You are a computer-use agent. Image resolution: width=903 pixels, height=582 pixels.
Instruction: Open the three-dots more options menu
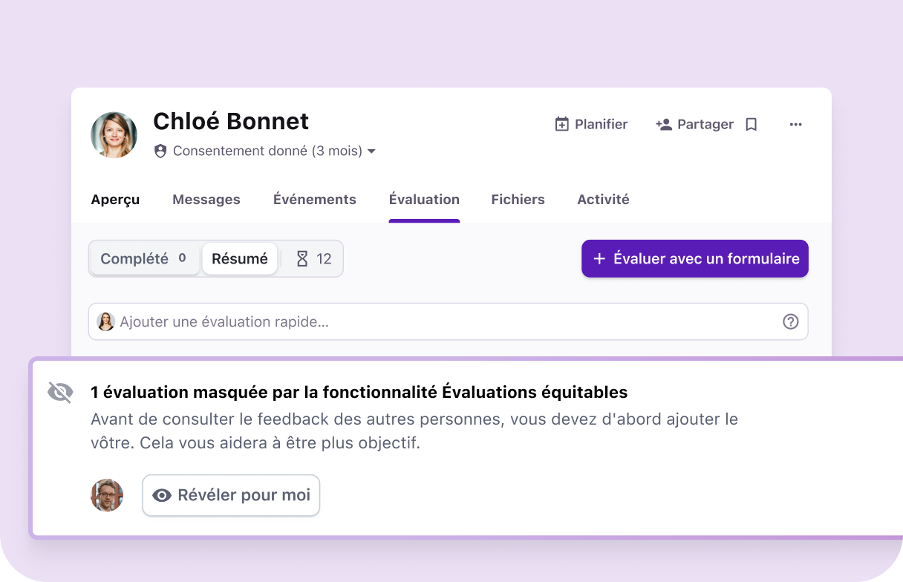click(x=795, y=125)
